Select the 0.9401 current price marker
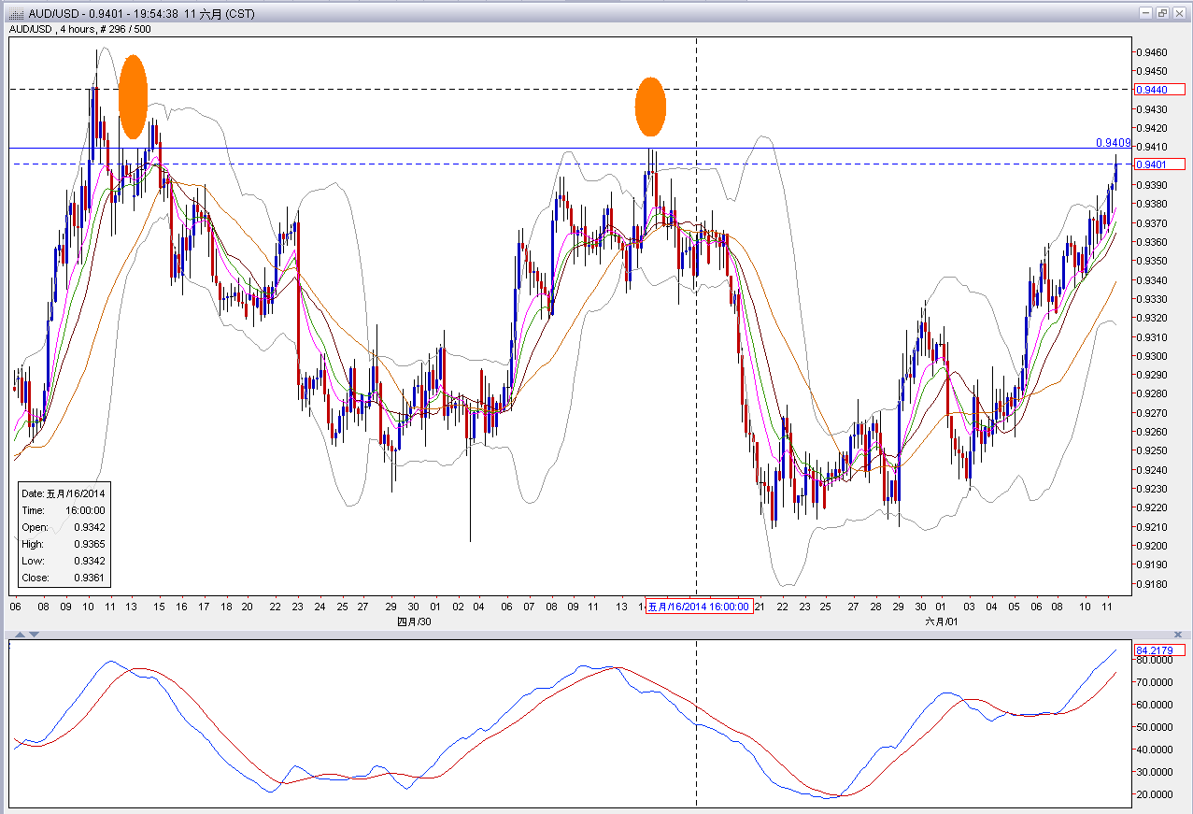The image size is (1193, 814). coord(1158,164)
